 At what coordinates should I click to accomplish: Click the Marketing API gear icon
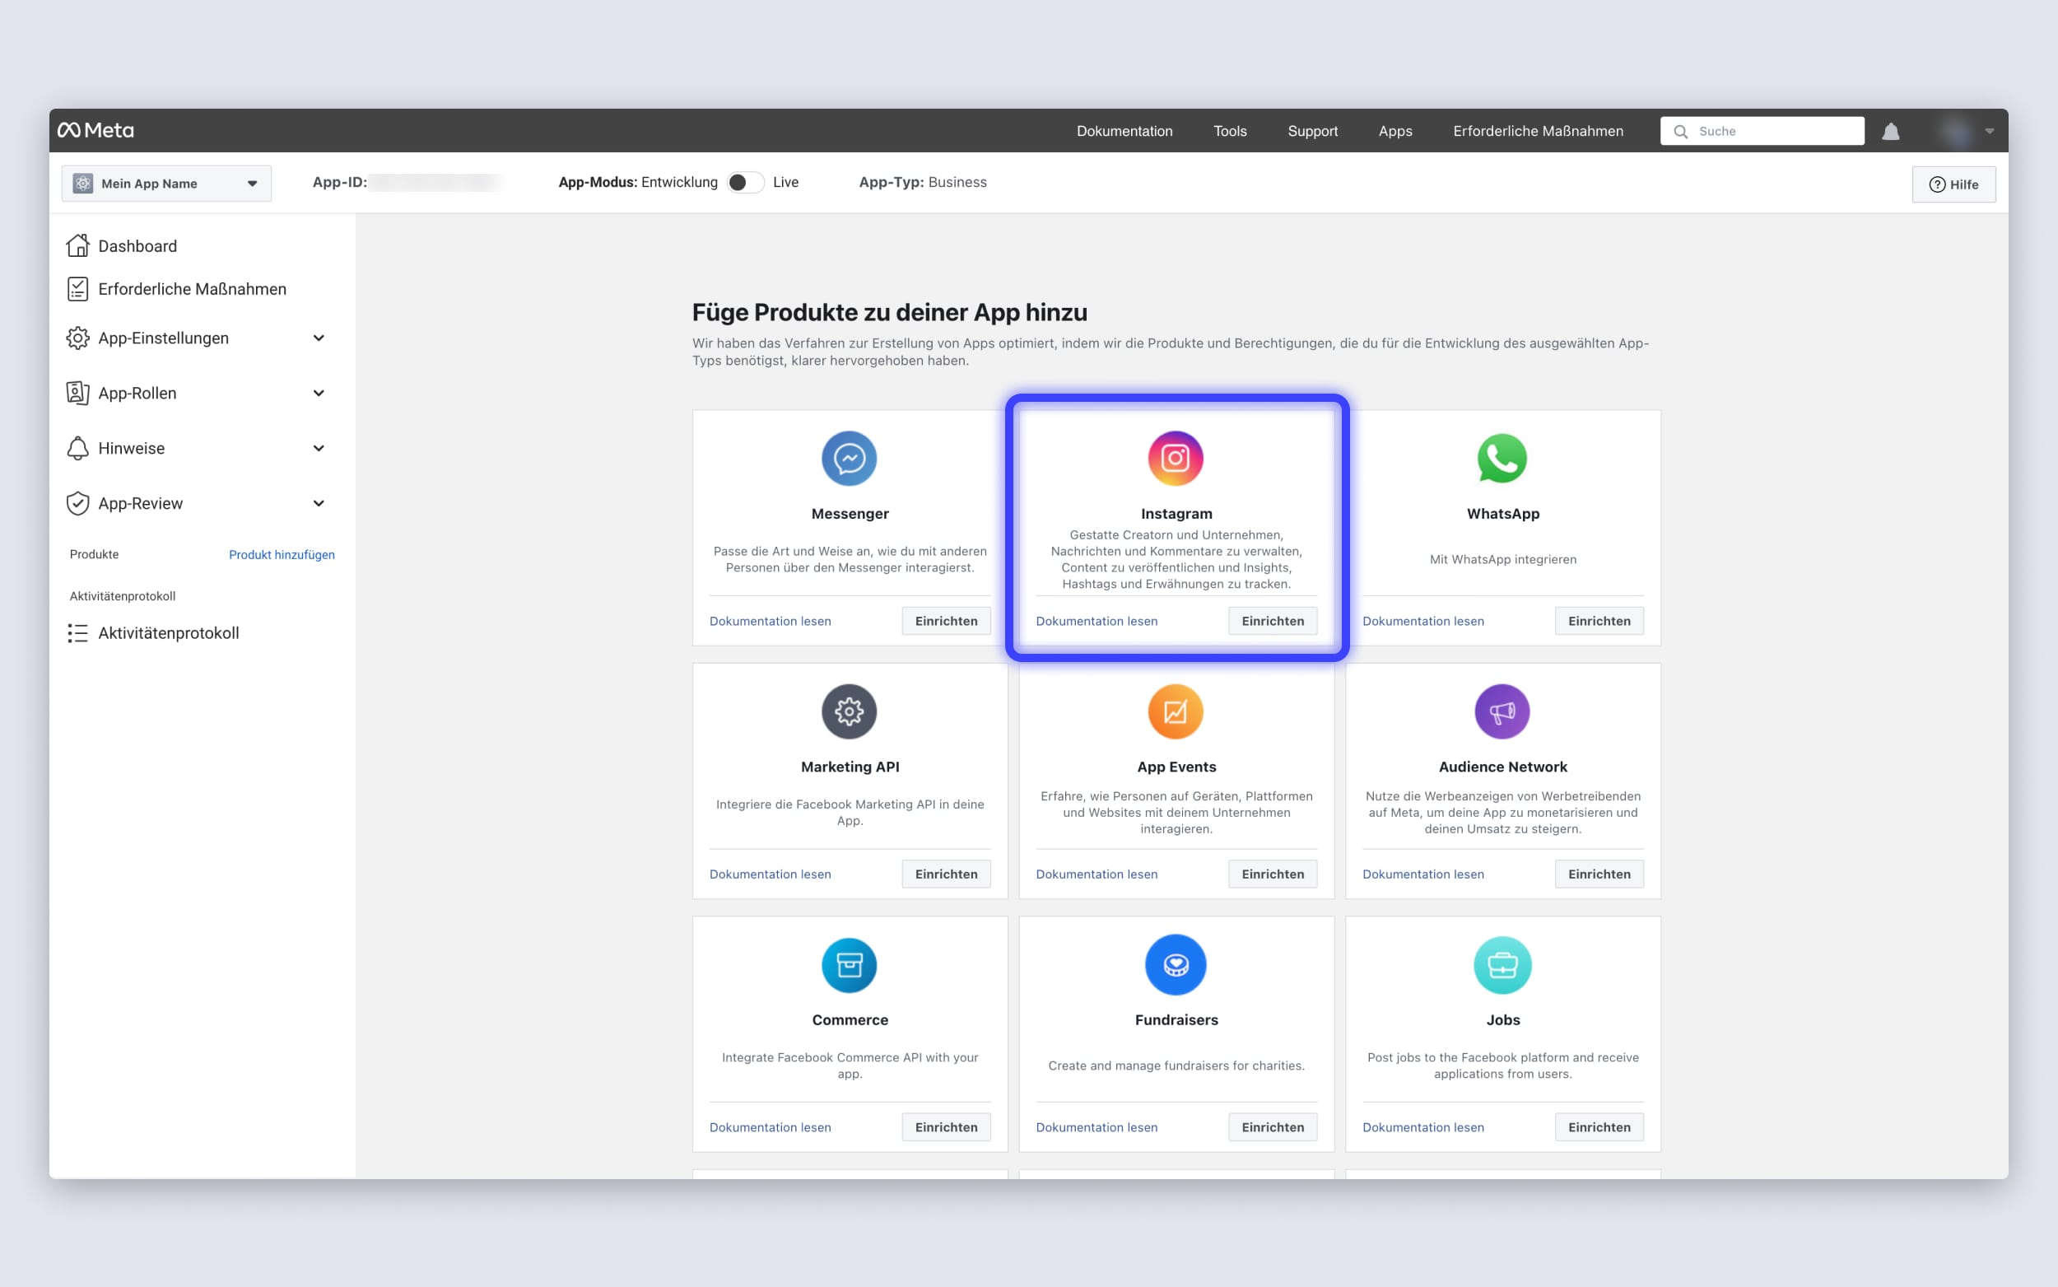tap(849, 711)
